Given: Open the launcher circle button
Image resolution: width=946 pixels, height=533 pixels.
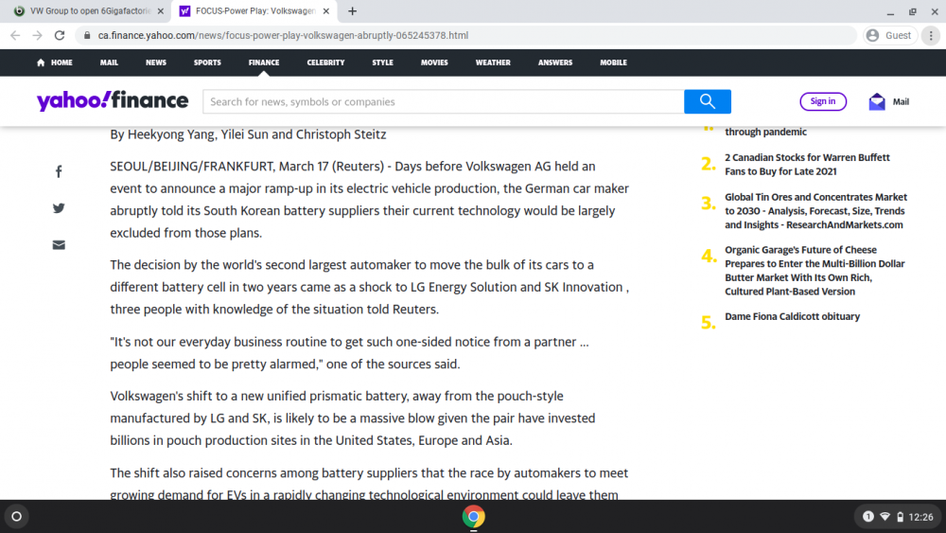Looking at the screenshot, I should point(17,517).
